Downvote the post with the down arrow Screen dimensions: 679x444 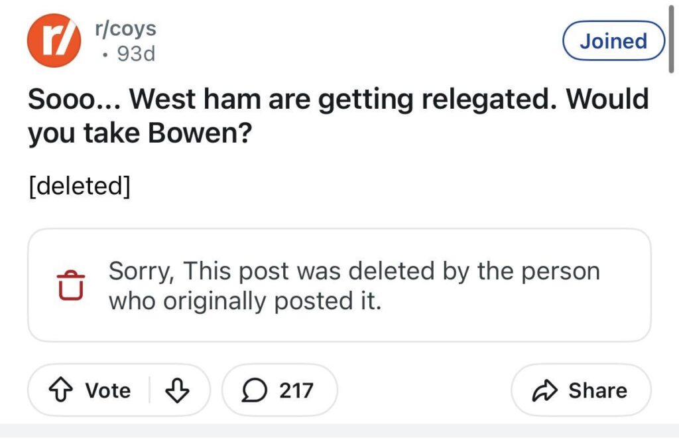(x=177, y=390)
